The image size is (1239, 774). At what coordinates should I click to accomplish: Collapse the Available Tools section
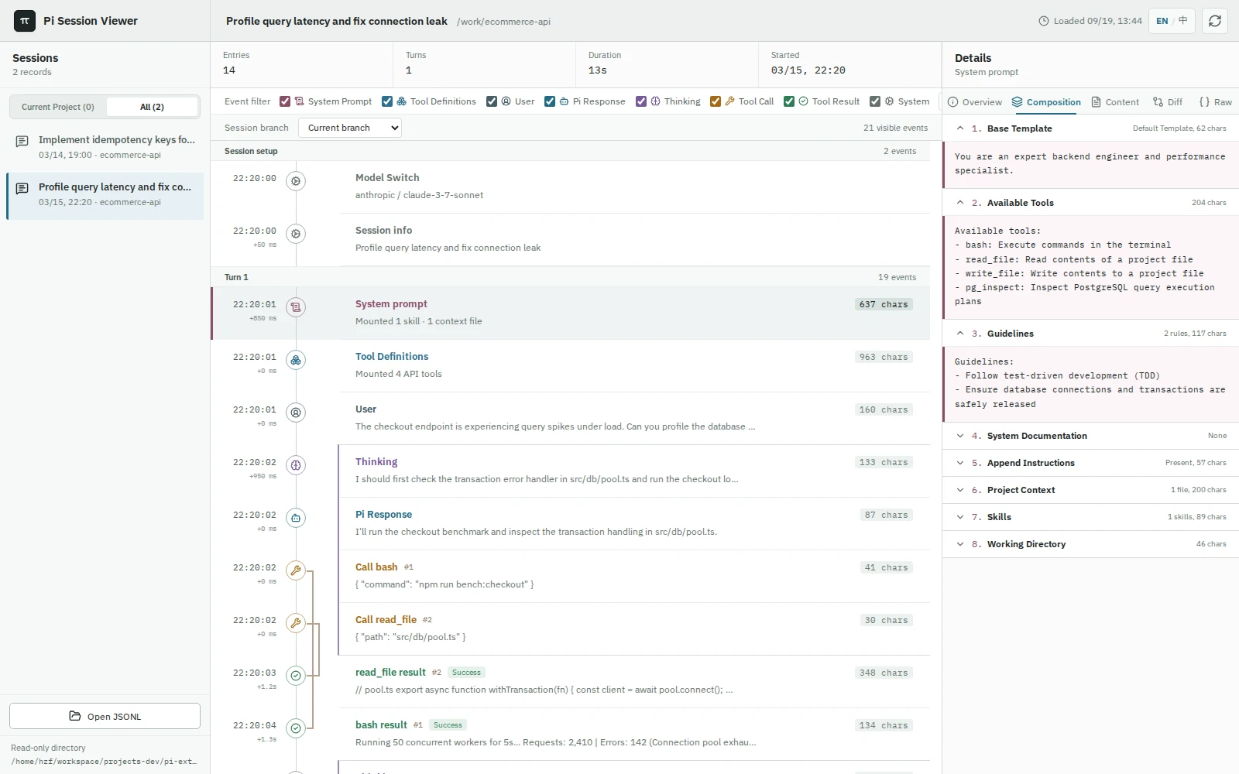click(x=1090, y=203)
